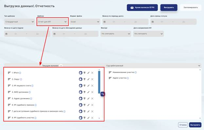Expand the 'Суд арбитражный' section chevron
Image resolution: width=204 pixels, height=130 pixels.
coord(199,66)
